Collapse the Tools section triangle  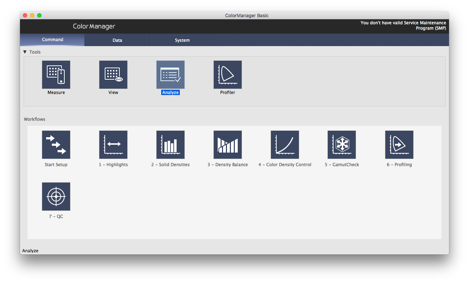click(25, 52)
